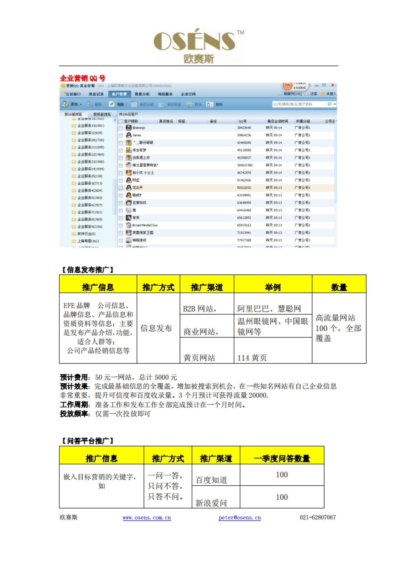The height and width of the screenshot is (562, 397).
Task: Open the 企业服务22(1969) group
Action: point(91,155)
